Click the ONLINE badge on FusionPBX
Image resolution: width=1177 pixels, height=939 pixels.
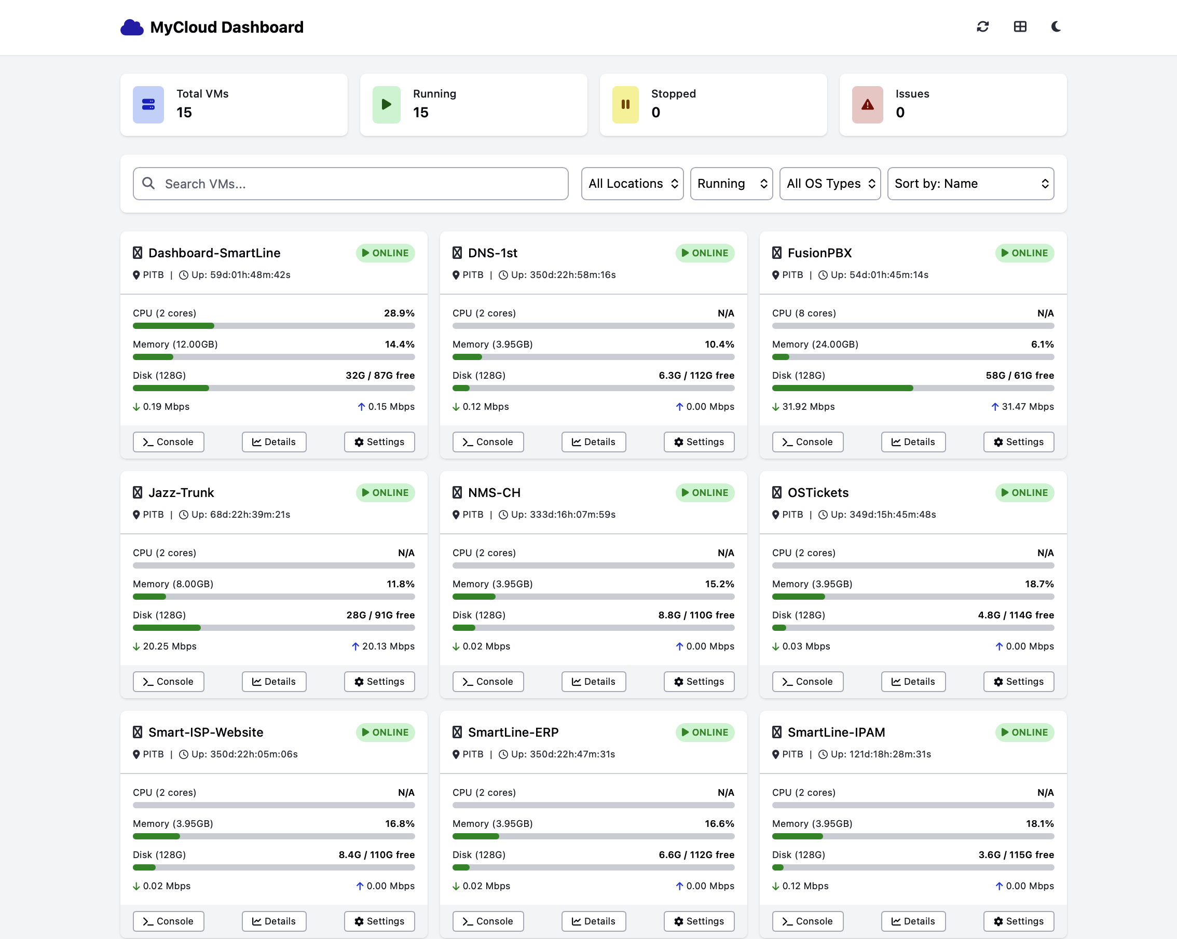(x=1025, y=253)
